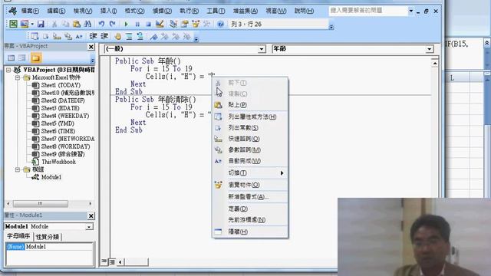Choose 瀏覽物件(O) in context menu
Viewport: 491px width, 276px height.
pyautogui.click(x=250, y=185)
